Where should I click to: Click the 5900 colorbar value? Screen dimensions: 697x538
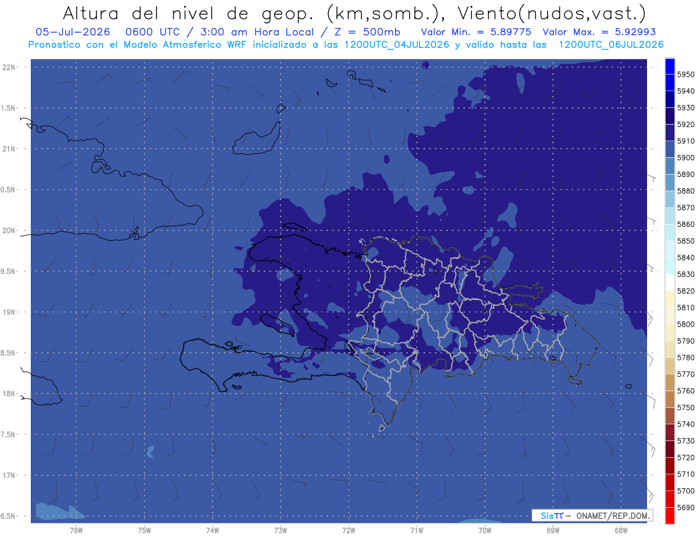point(685,157)
